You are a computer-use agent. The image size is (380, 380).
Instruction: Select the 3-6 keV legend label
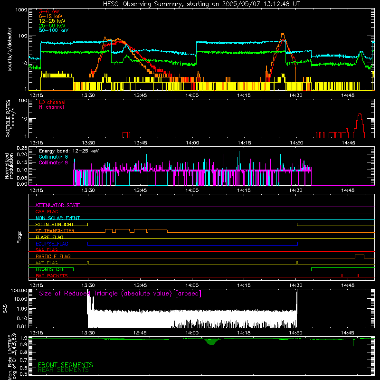tap(49, 11)
